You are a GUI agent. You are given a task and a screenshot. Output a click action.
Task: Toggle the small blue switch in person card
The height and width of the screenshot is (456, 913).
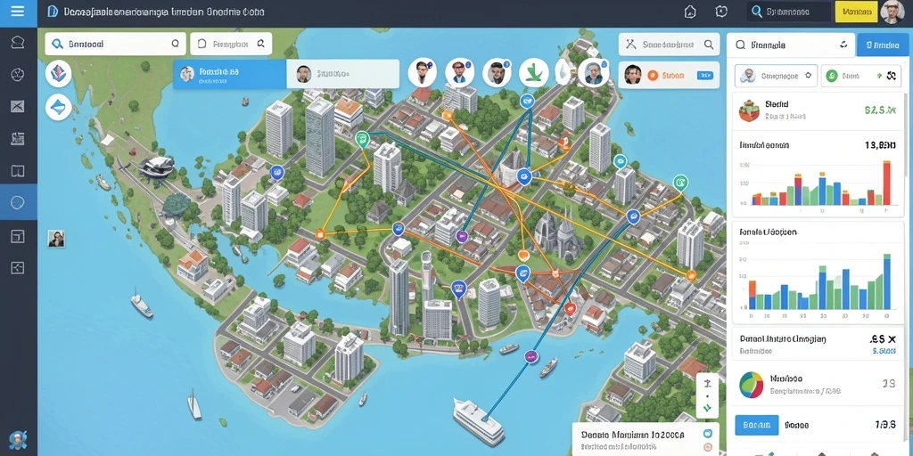coord(704,75)
